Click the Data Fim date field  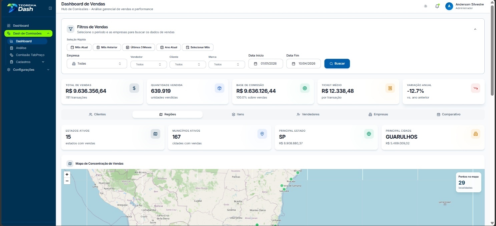coord(304,64)
